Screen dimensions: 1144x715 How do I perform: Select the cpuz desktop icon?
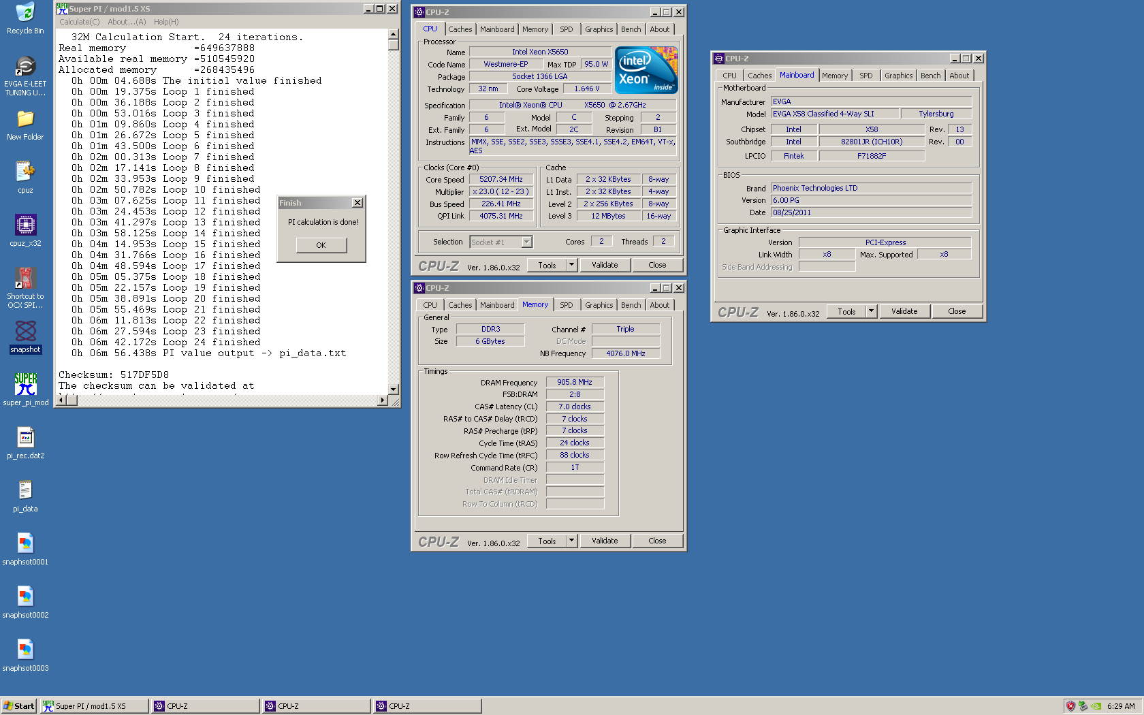tap(25, 178)
